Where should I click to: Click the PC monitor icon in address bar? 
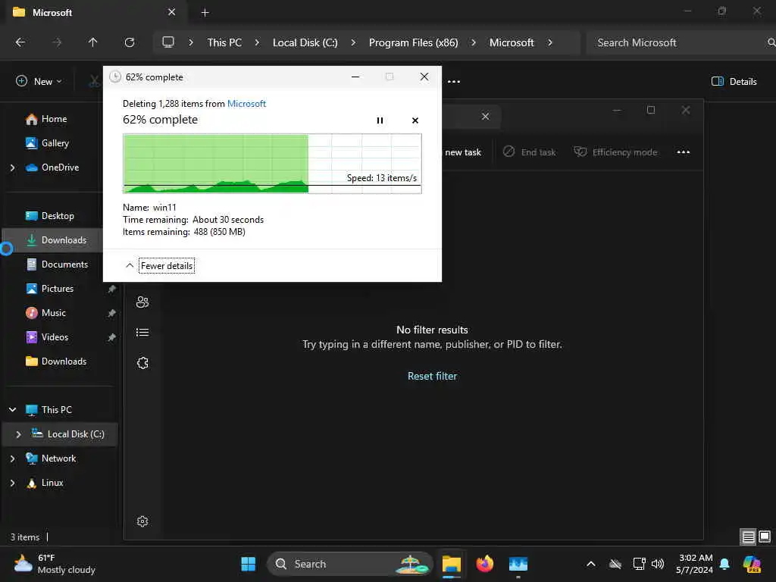coord(168,42)
